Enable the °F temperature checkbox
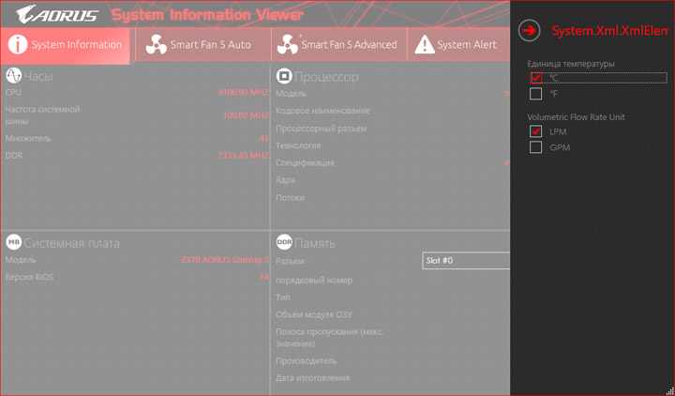Image resolution: width=675 pixels, height=396 pixels. pos(536,94)
